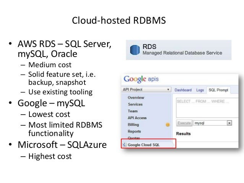
Task: Open Overview in the sidebar
Action: [x=136, y=98]
